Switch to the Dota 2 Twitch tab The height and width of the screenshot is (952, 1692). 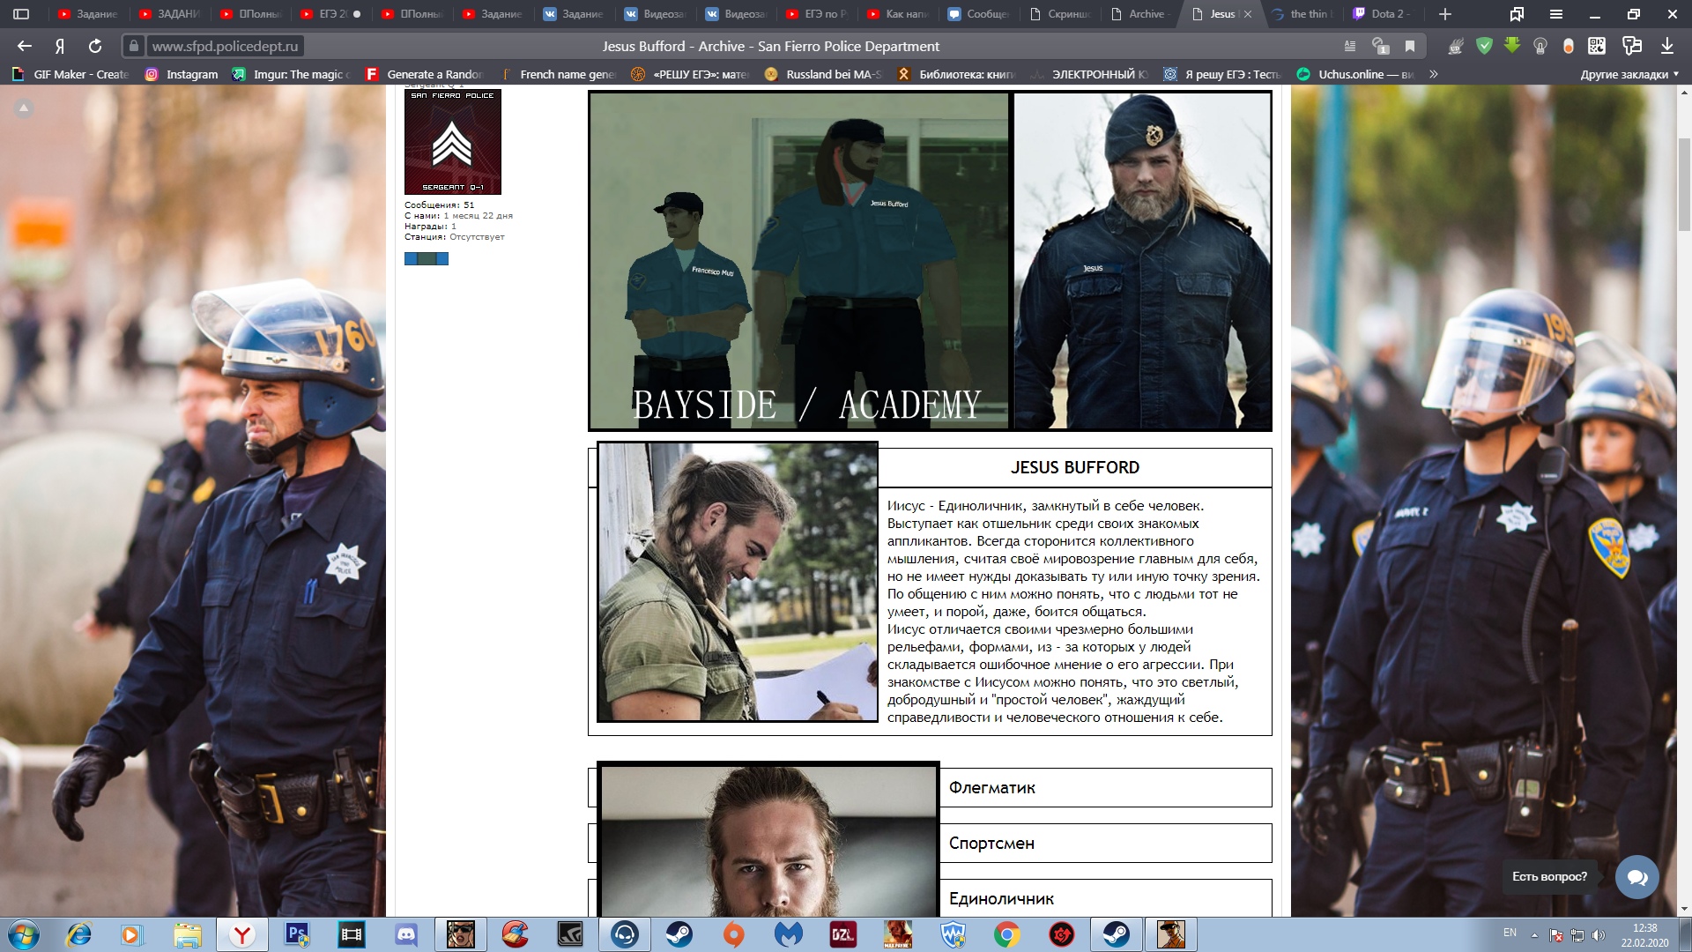[1389, 14]
